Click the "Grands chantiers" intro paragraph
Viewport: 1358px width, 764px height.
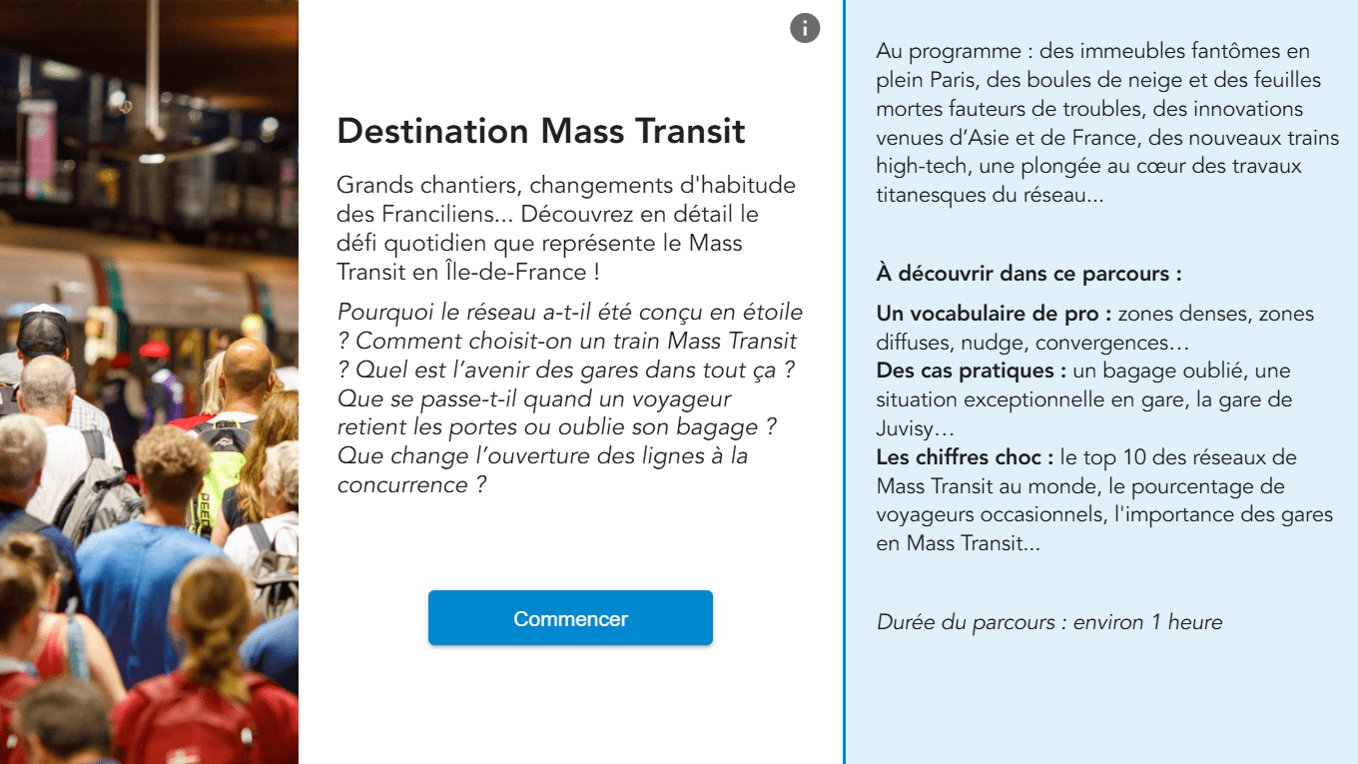566,229
